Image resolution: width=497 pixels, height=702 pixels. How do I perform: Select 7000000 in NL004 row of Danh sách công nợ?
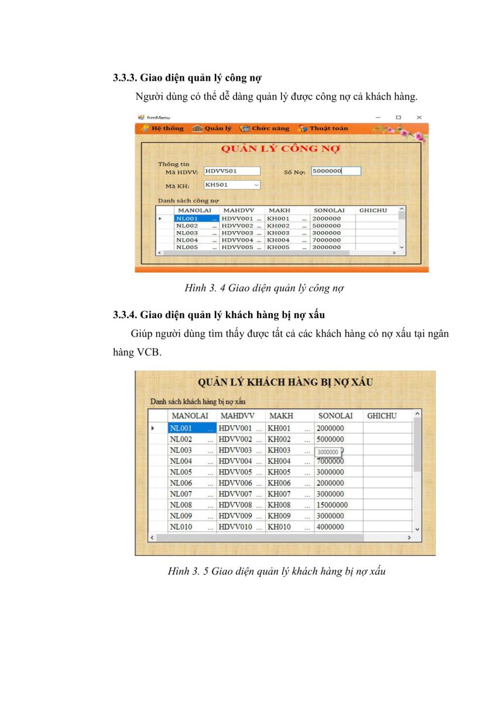332,240
